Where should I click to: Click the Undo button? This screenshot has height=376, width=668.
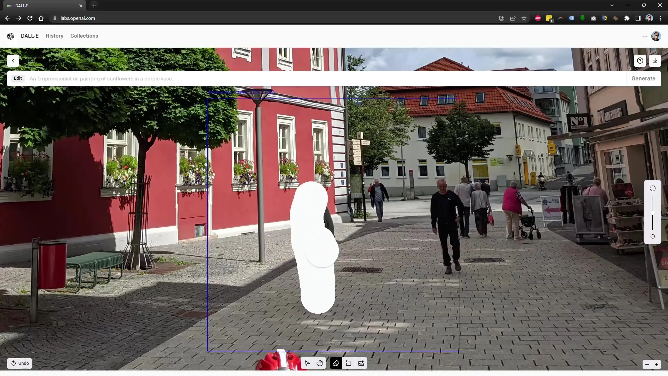point(20,363)
